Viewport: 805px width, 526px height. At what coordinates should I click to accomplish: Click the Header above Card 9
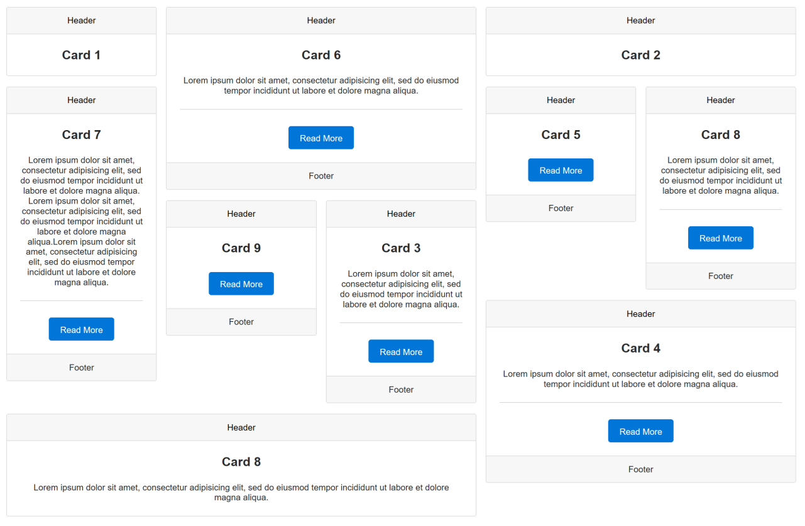click(241, 214)
